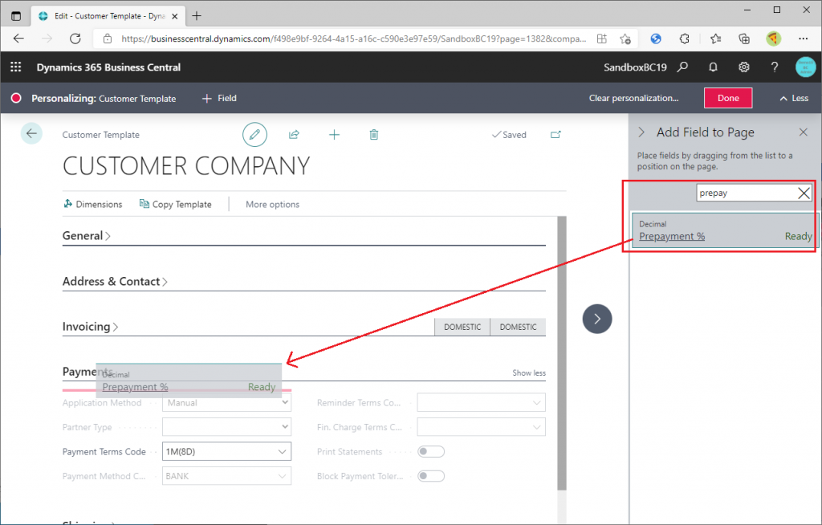
Task: Reload the page in the browser
Action: click(x=75, y=39)
